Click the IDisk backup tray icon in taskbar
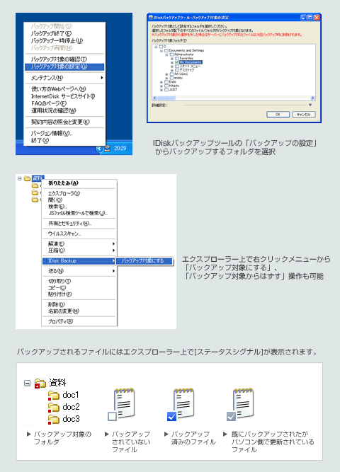Viewport: 340px width, 472px height. pyautogui.click(x=107, y=149)
